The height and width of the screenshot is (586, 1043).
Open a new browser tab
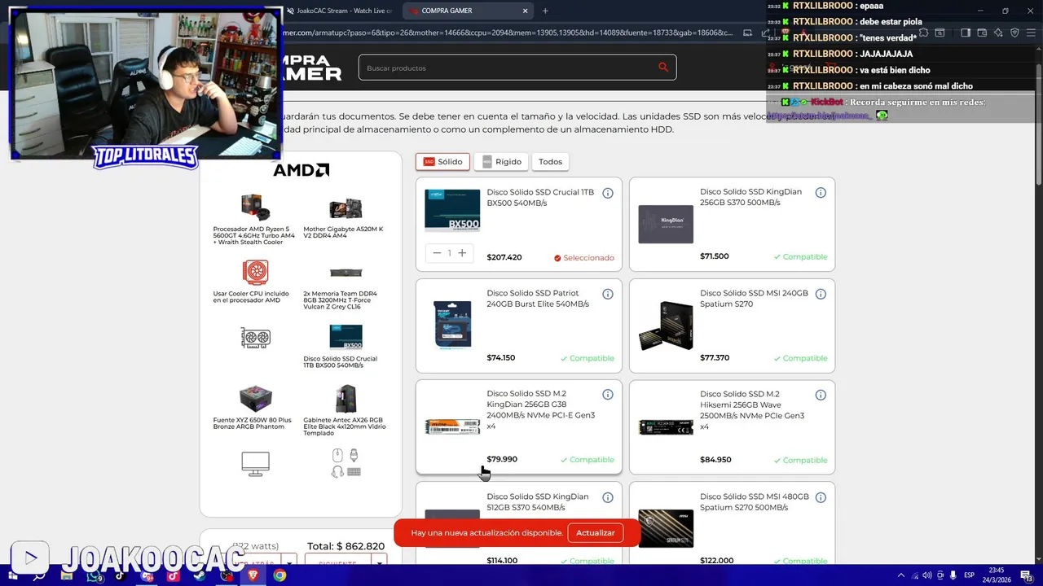click(545, 11)
